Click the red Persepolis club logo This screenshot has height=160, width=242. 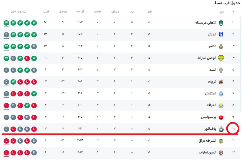[x=221, y=117]
